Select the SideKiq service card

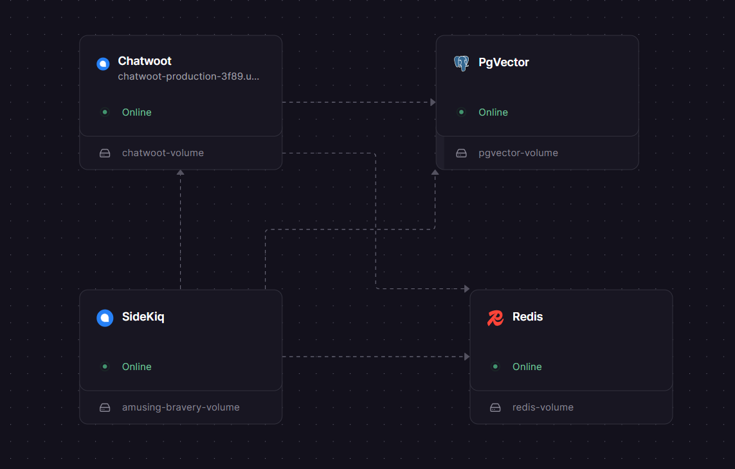pos(180,340)
